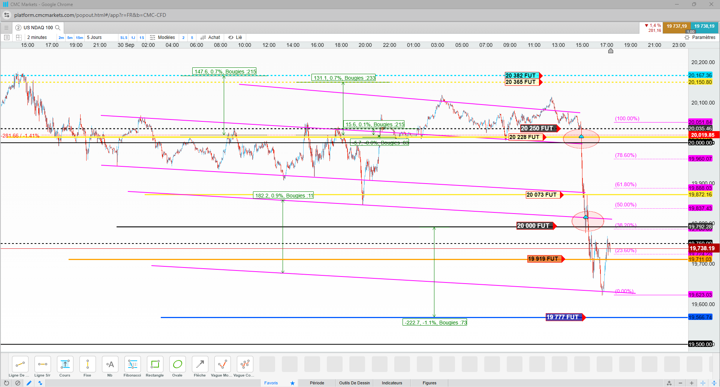Viewport: 720px width, 387px height.
Task: Click the 20 000 FUT level label
Action: point(536,226)
